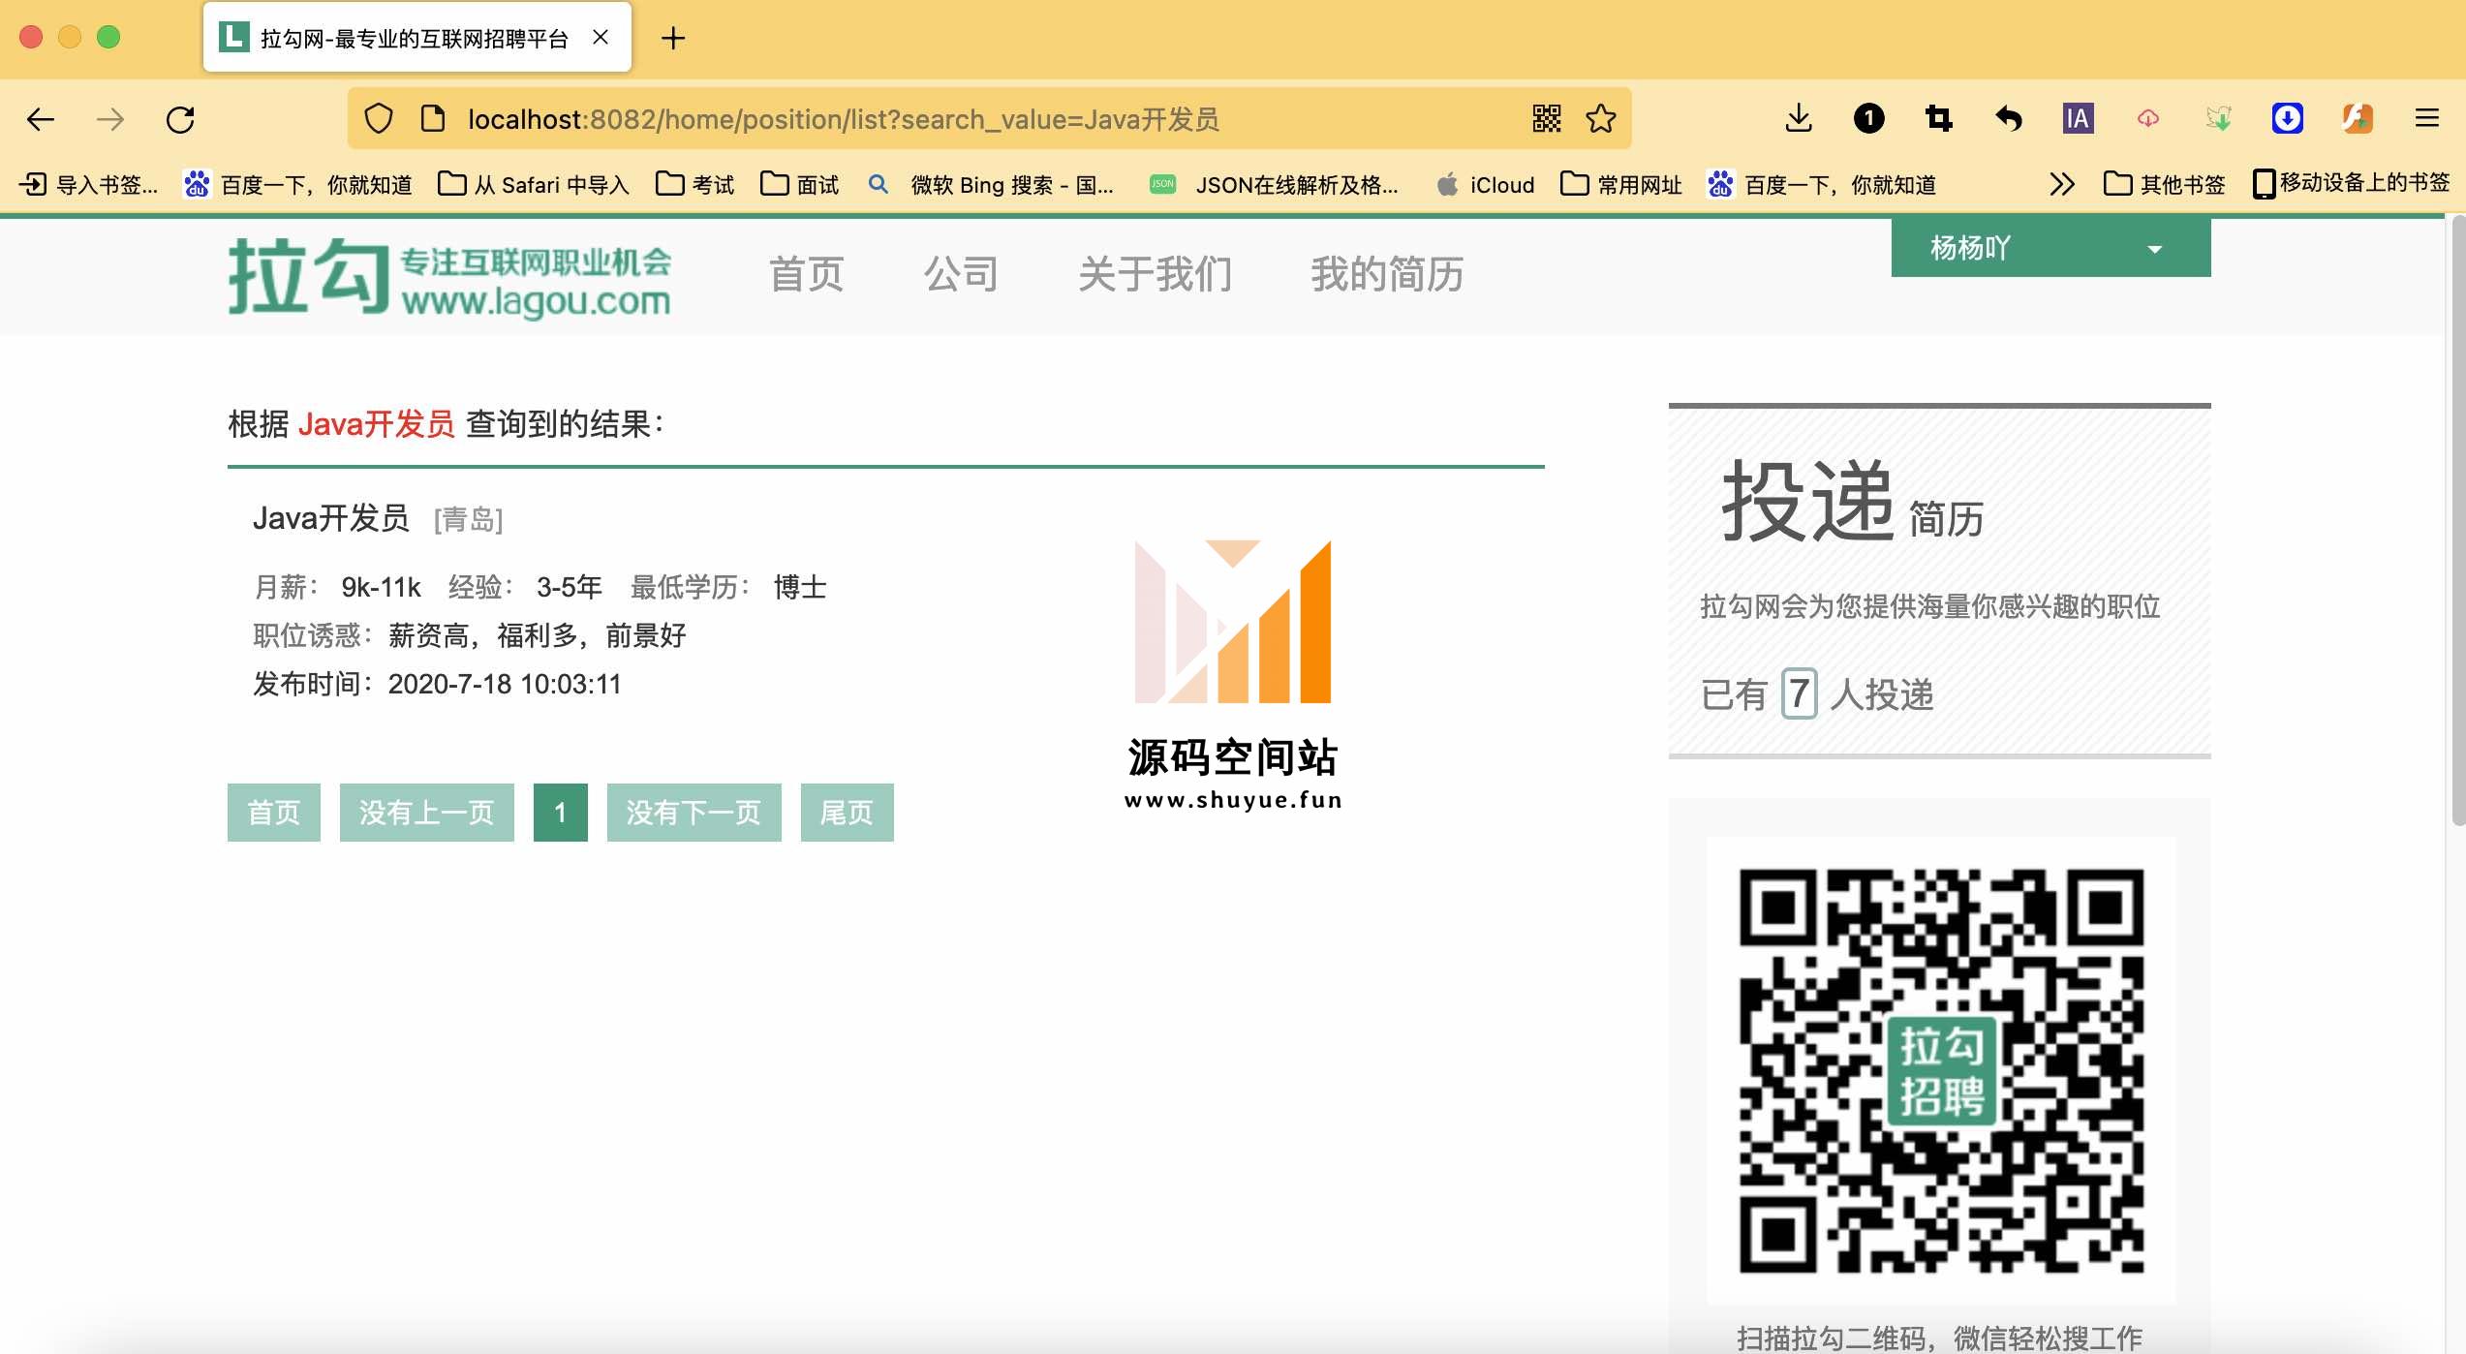Click the 源码空间站 company logo

1233,675
